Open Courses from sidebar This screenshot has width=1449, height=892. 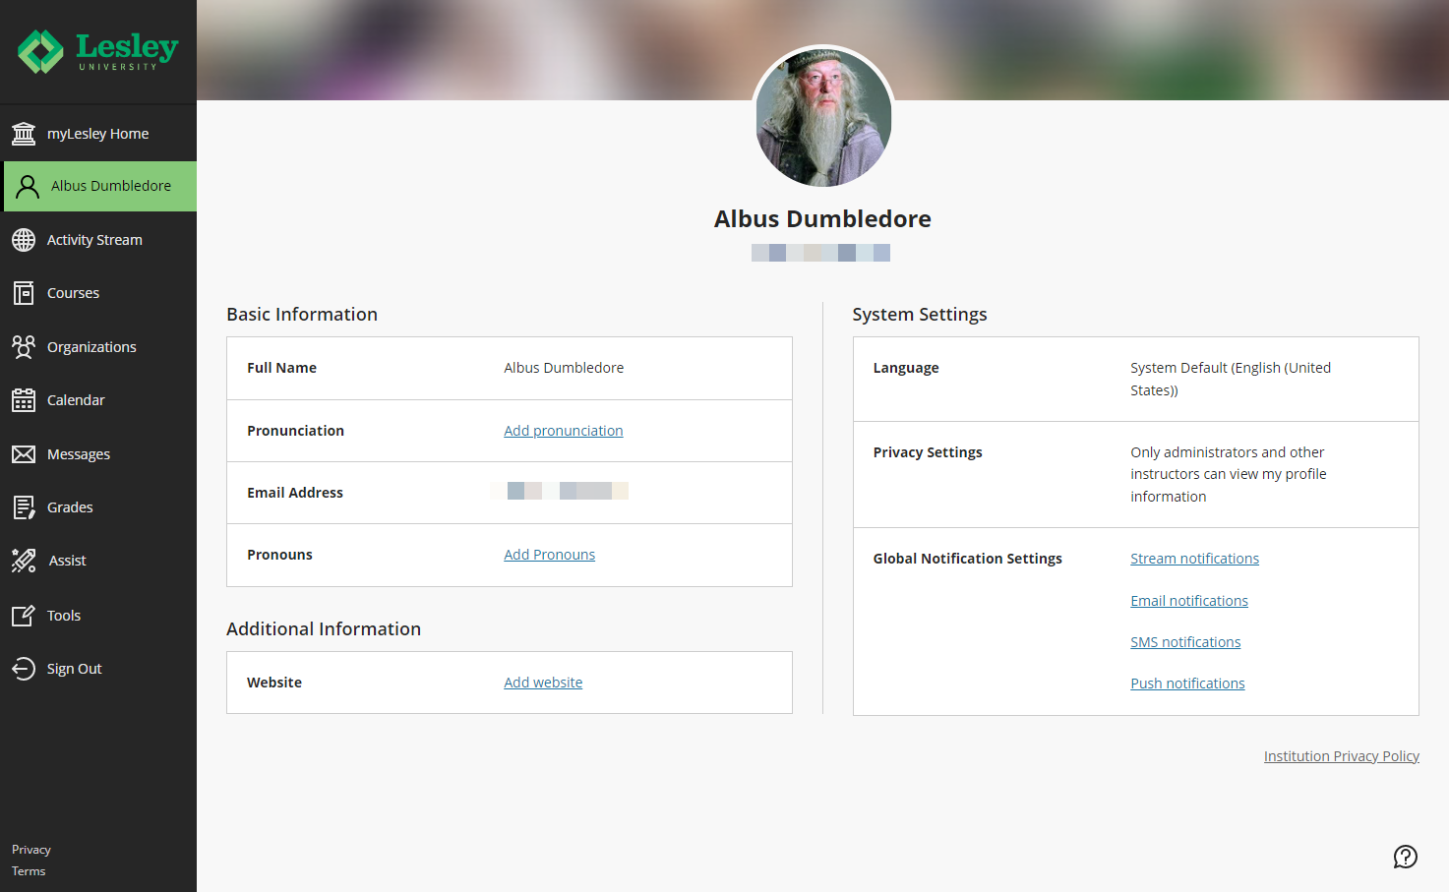pos(98,293)
